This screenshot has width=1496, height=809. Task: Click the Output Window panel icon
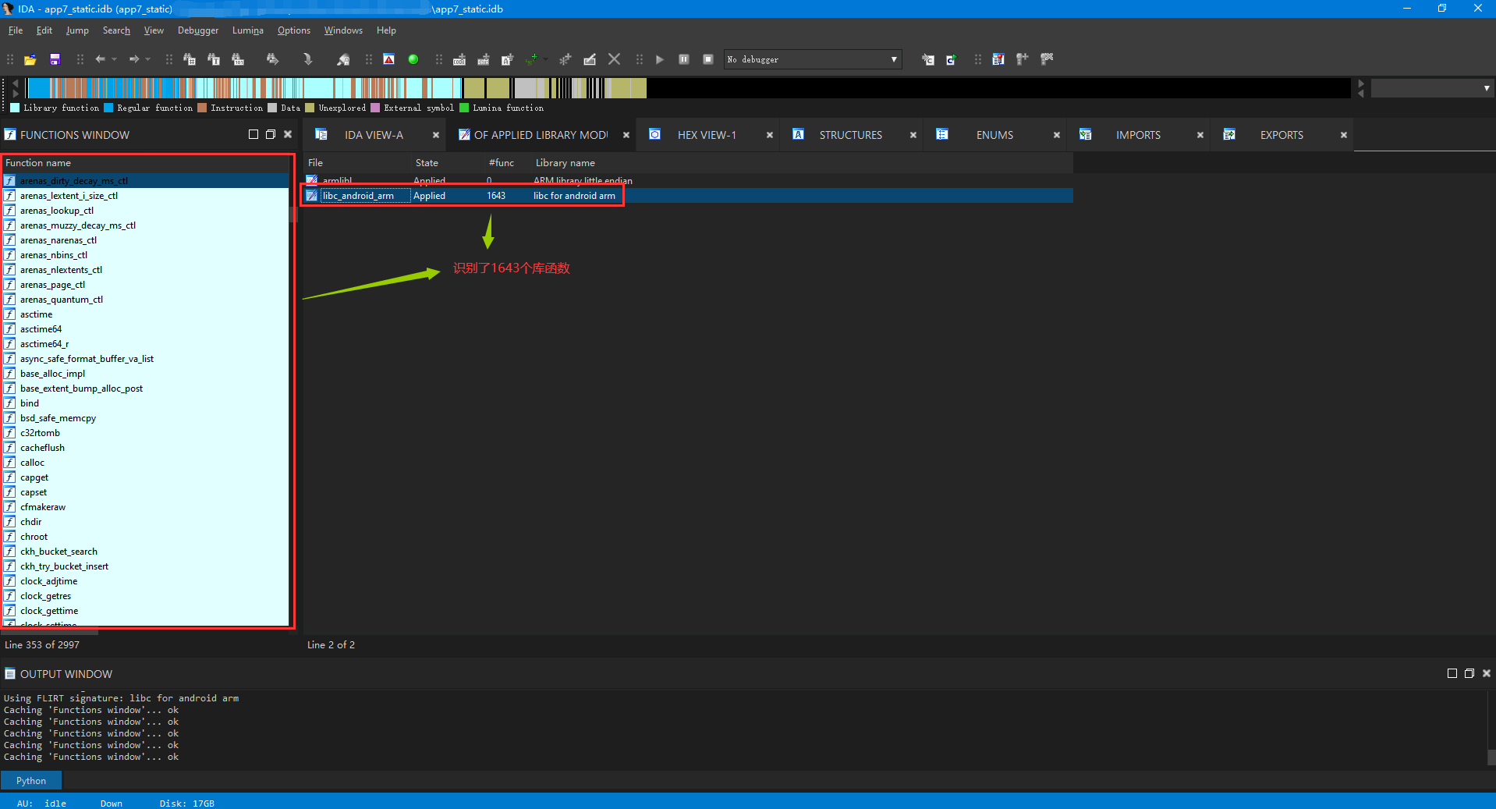pyautogui.click(x=10, y=674)
